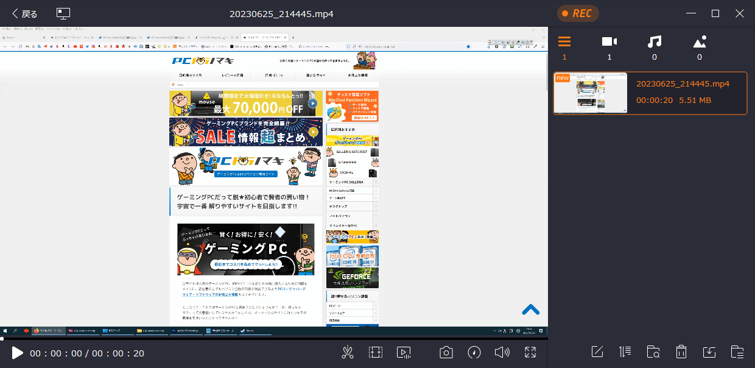Switch to the screenshots image tab
This screenshot has width=755, height=368.
click(x=700, y=47)
